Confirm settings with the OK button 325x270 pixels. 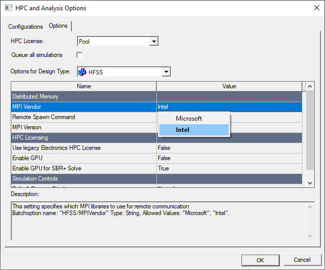260,260
